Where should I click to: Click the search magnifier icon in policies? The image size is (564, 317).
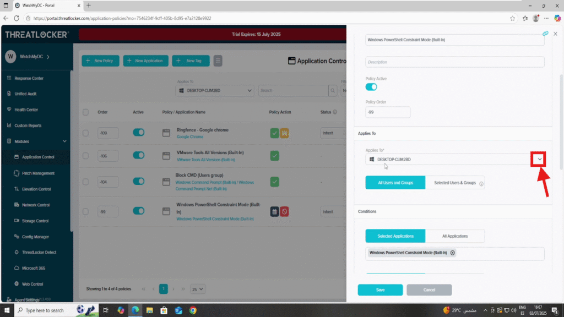333,91
